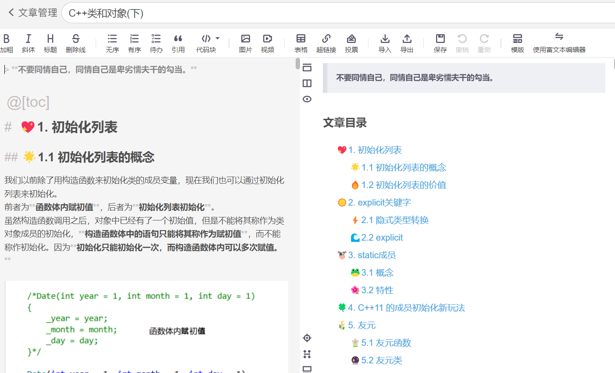Apply bold formatting with 加粗

coord(6,43)
